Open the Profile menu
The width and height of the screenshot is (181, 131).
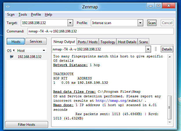coord(36,14)
